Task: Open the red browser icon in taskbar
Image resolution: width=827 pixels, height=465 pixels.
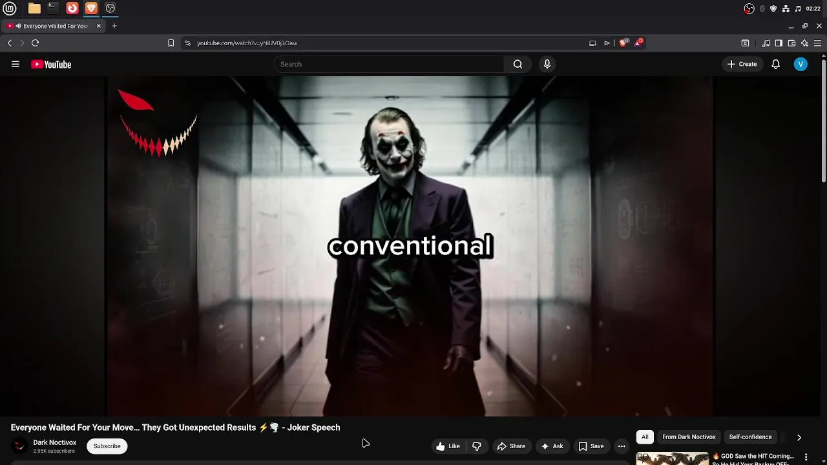Action: pos(72,8)
